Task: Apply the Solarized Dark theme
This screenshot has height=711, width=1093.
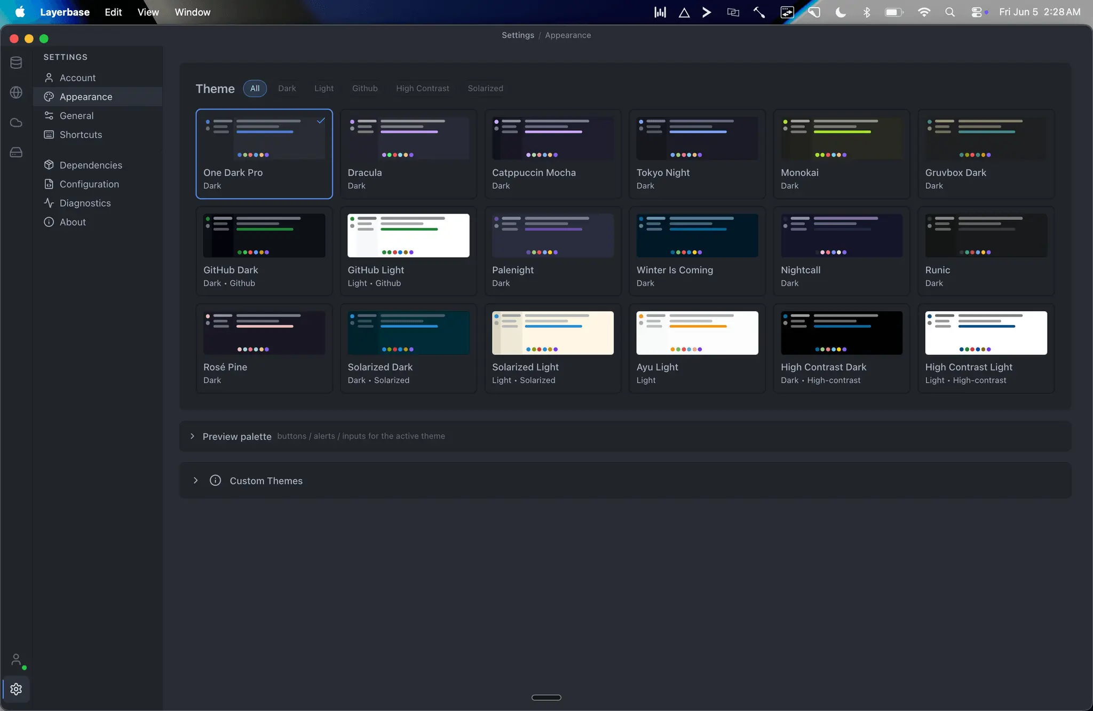Action: [x=408, y=349]
